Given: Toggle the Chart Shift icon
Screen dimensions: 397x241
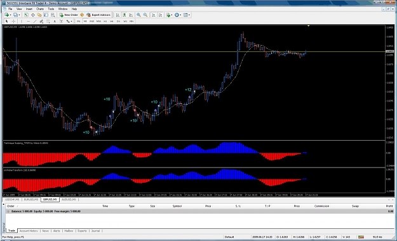Looking at the screenshot, I should point(160,15).
